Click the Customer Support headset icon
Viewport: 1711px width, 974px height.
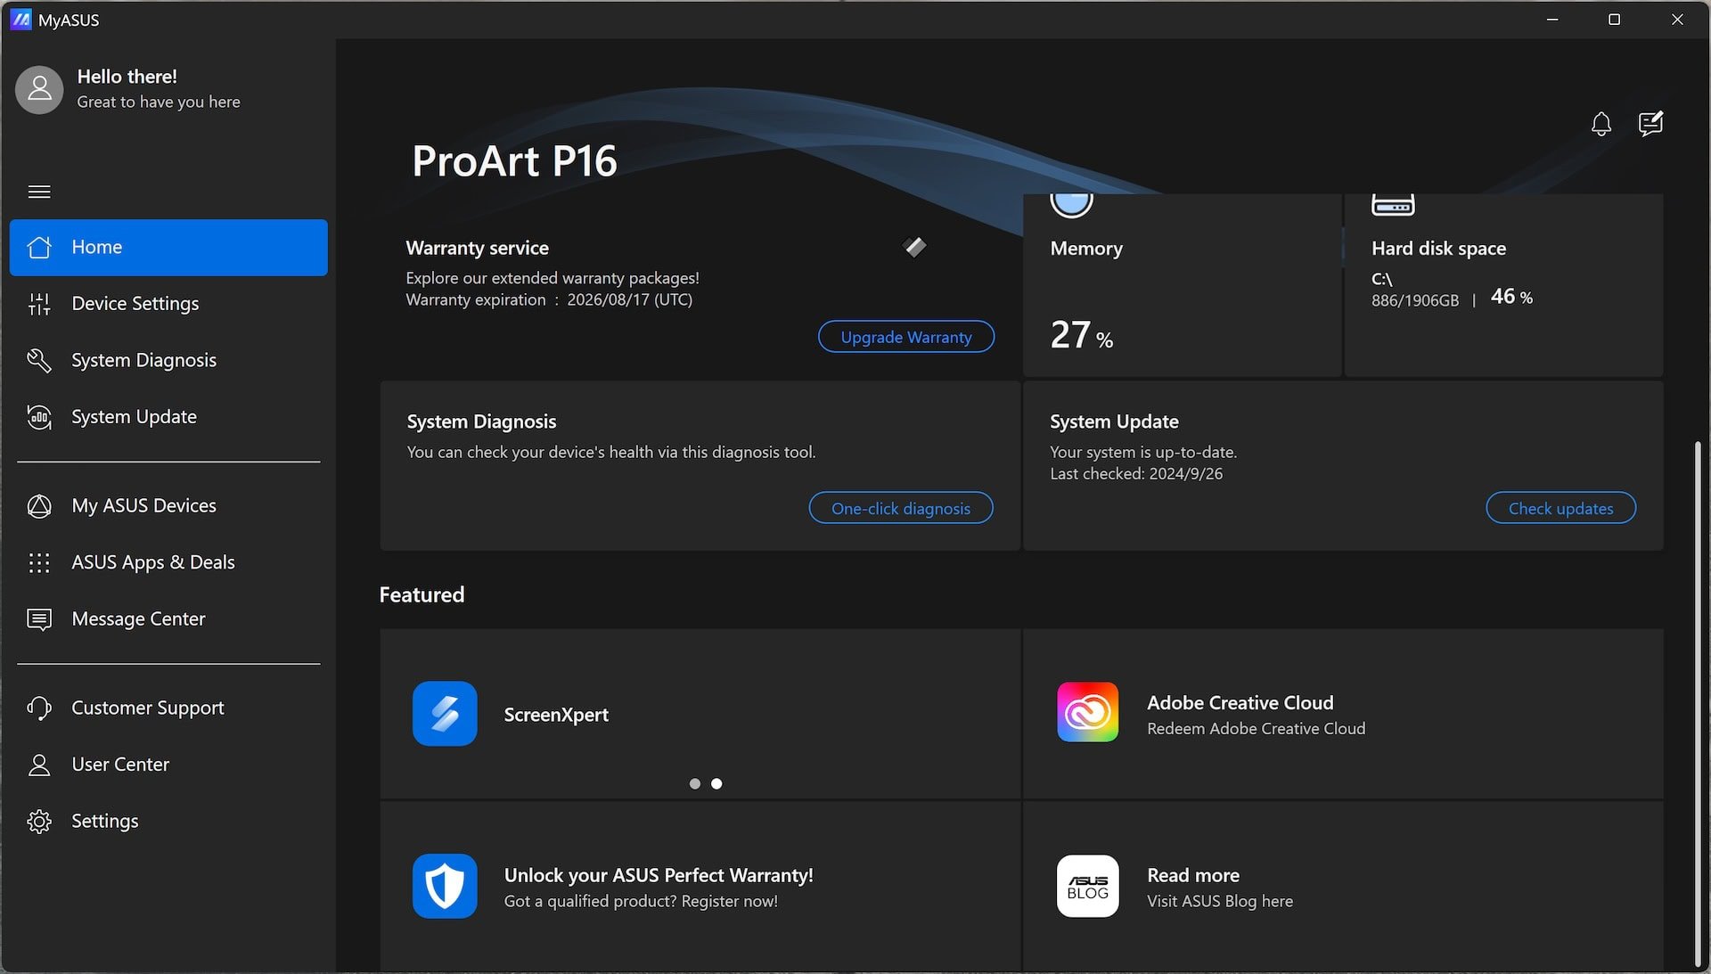pos(39,708)
